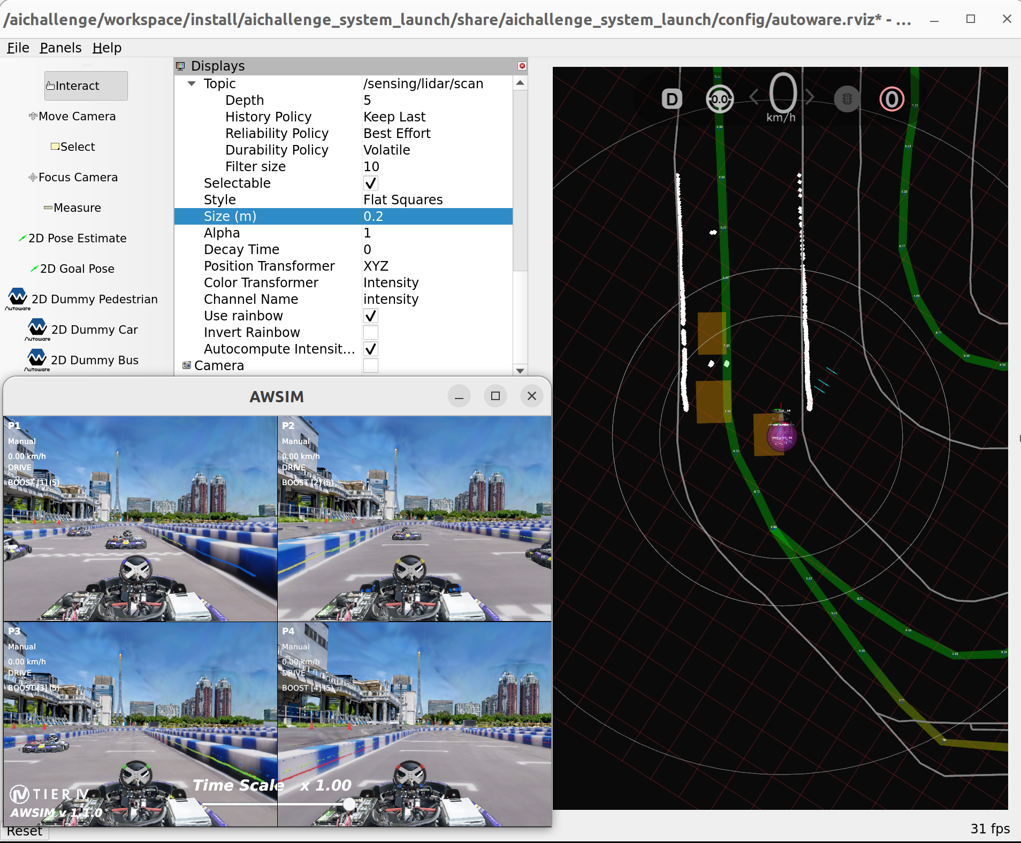Collapse the Topic tree item

(x=192, y=84)
